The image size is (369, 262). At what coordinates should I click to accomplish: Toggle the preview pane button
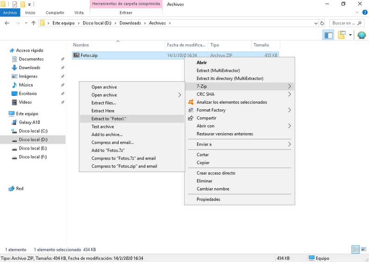point(328,35)
